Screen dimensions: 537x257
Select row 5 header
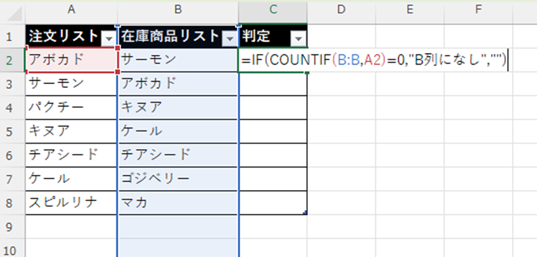[9, 131]
